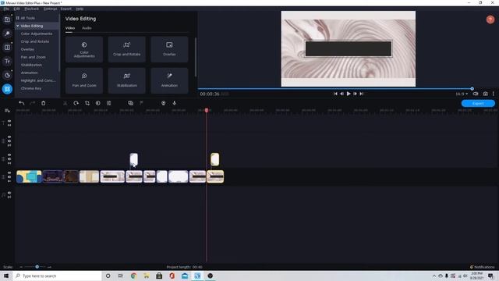This screenshot has height=281, width=499.
Task: Click the Undo arrow in timeline toolbar
Action: point(22,103)
